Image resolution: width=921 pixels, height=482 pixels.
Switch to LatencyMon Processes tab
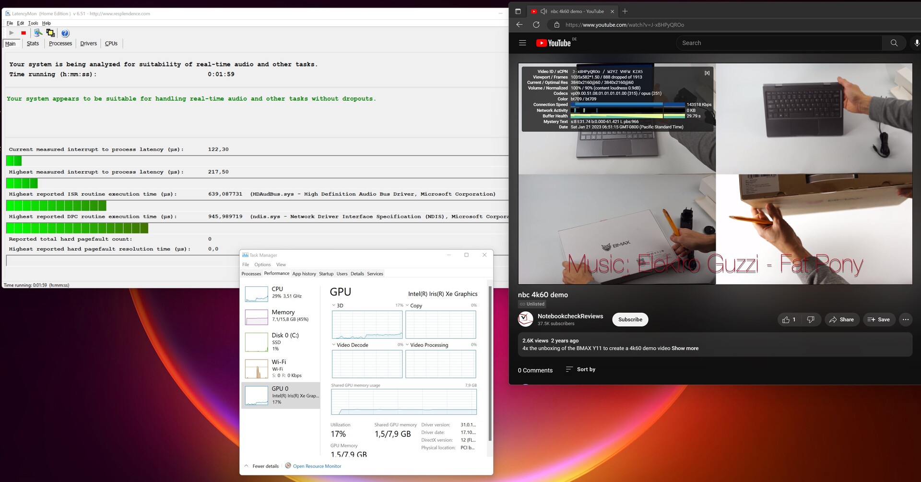pos(60,43)
